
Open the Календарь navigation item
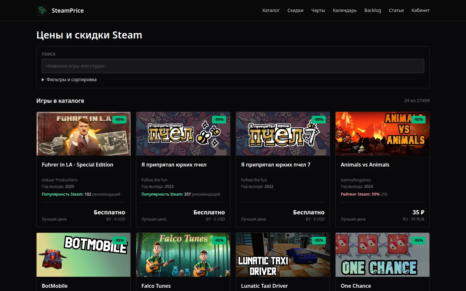pyautogui.click(x=345, y=10)
